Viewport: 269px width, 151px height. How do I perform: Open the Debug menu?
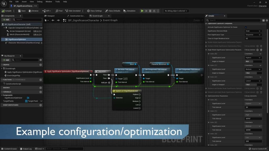click(x=40, y=2)
